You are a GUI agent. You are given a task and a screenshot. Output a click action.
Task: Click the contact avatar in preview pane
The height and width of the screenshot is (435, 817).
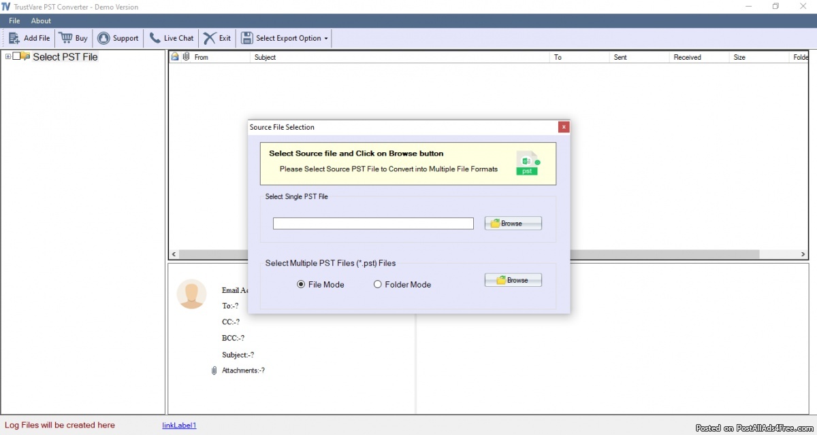click(191, 294)
